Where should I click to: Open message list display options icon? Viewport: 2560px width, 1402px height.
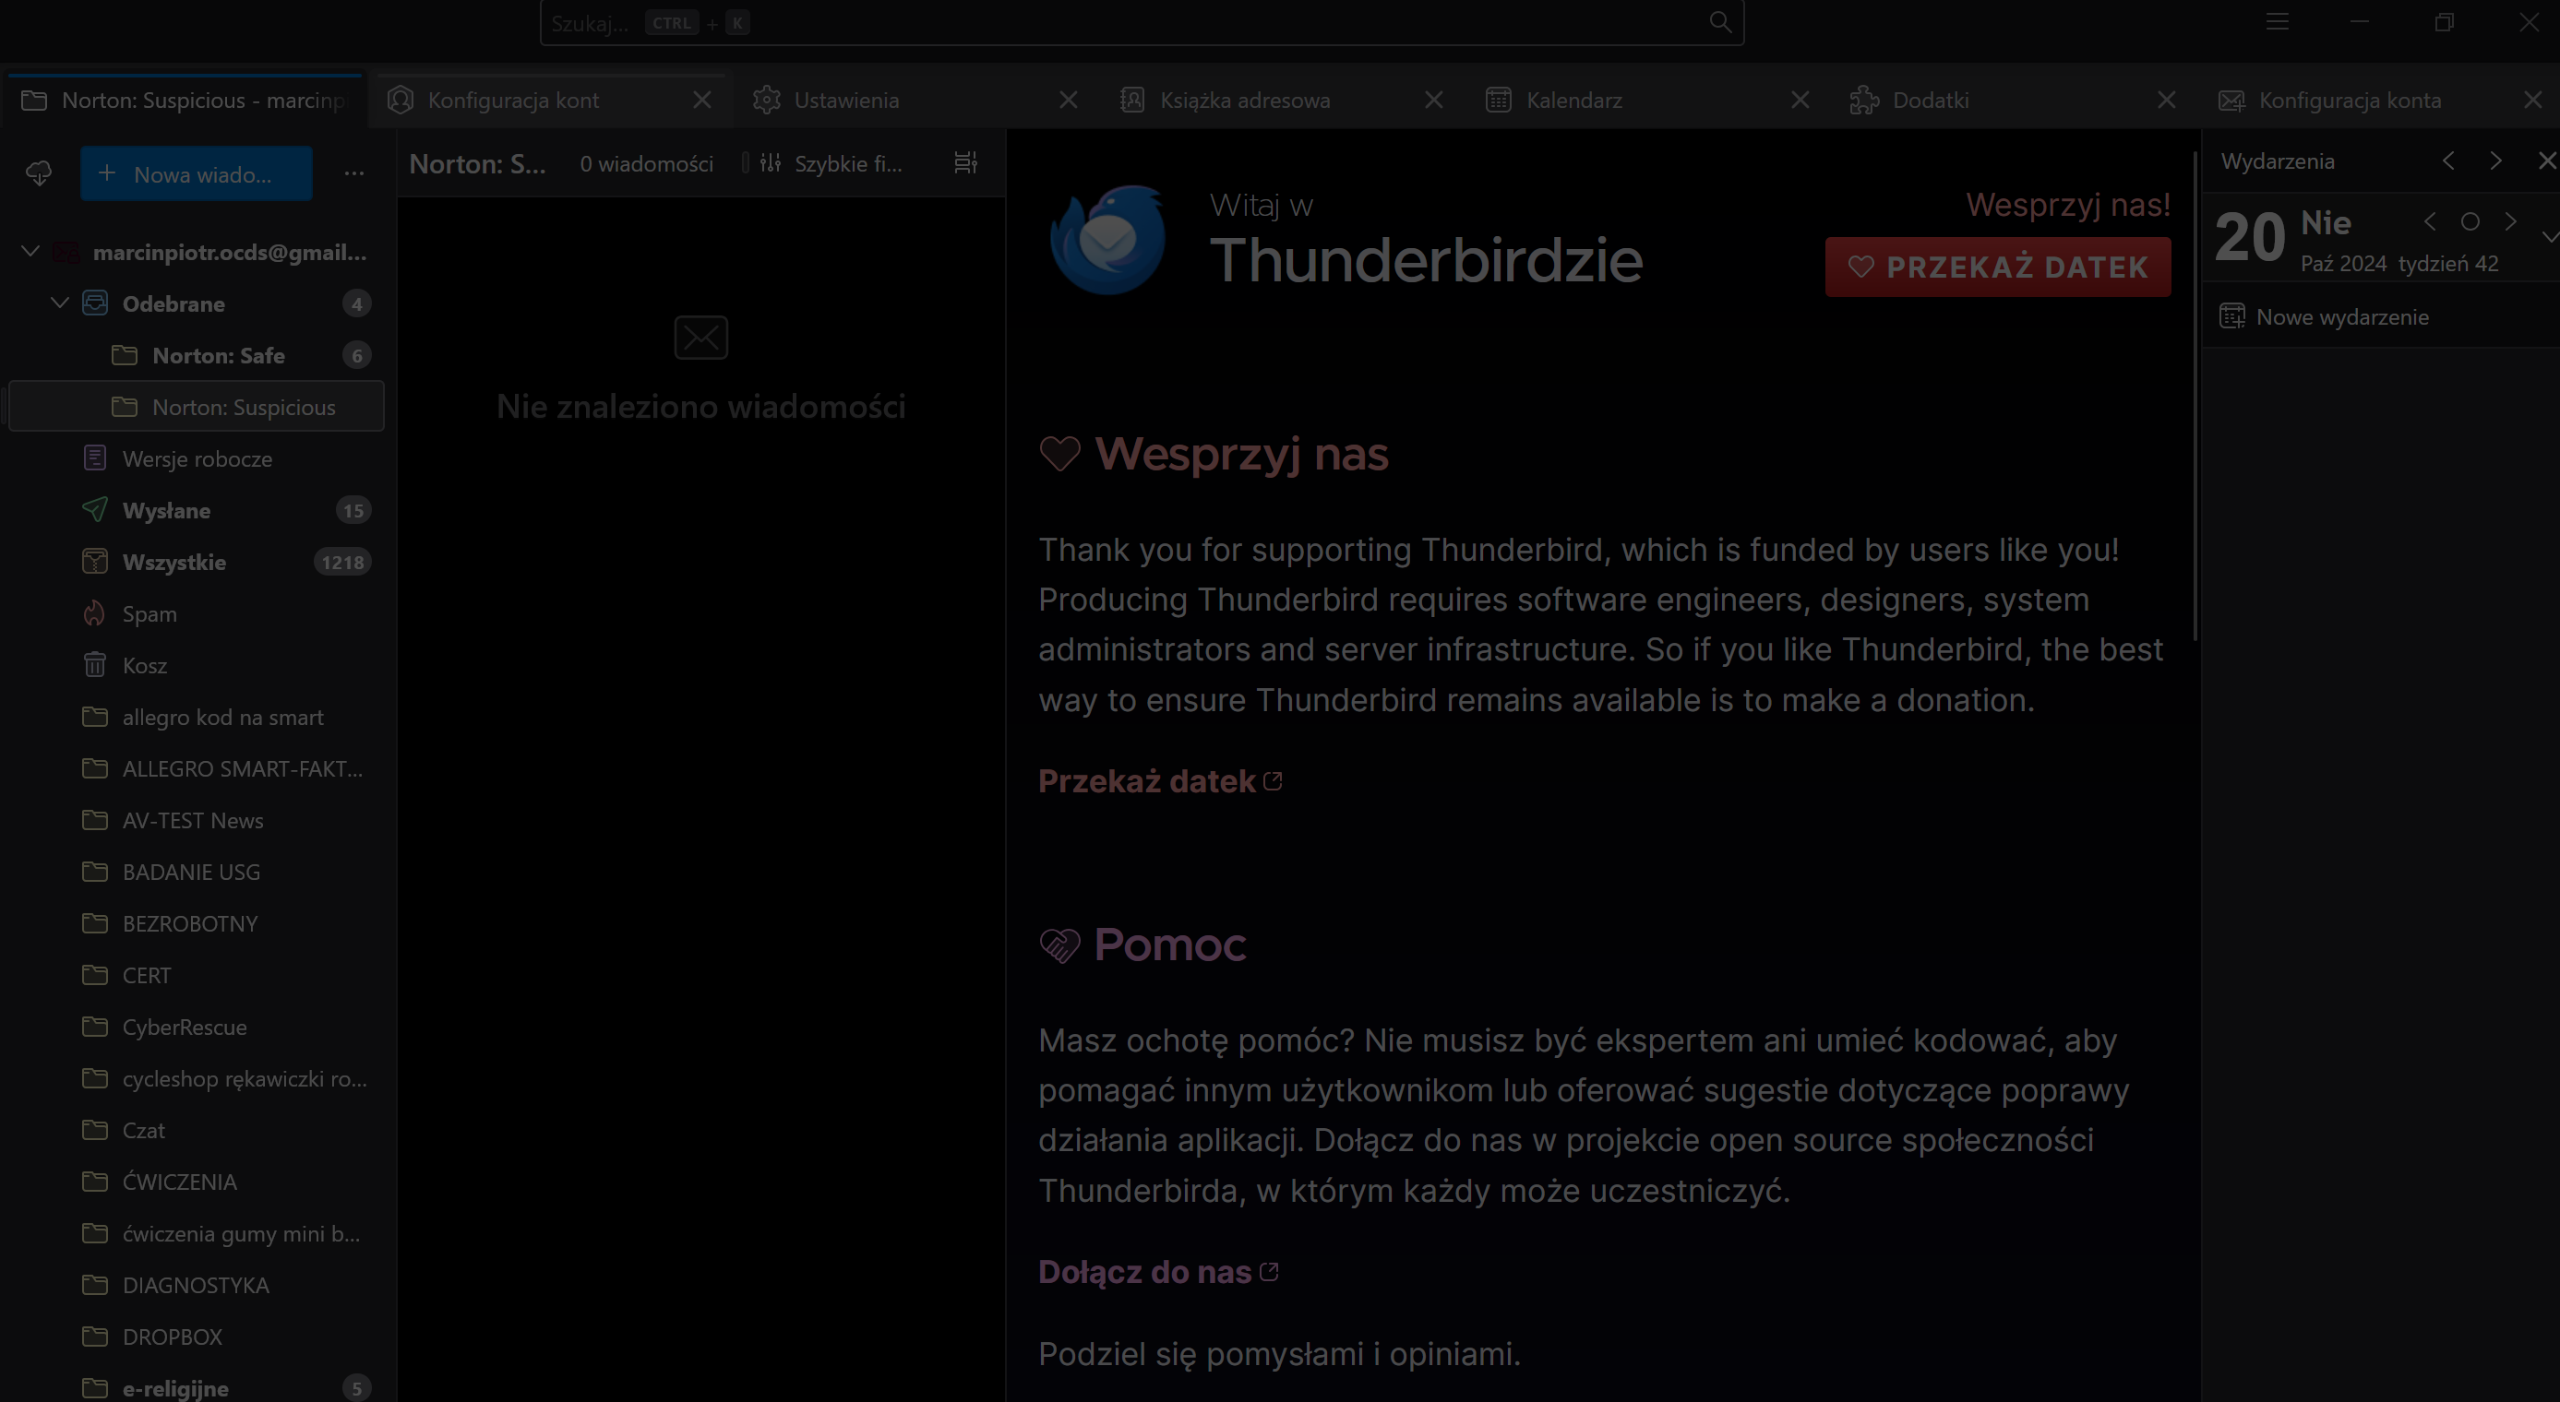(x=965, y=163)
